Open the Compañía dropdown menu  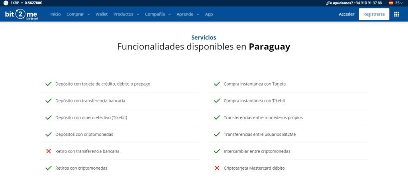(x=158, y=14)
